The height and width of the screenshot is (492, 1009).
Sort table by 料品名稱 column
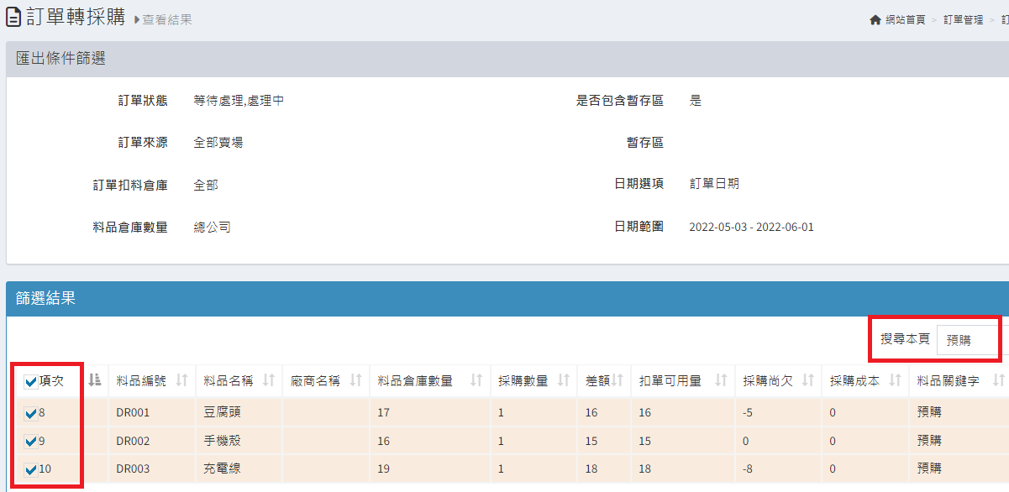point(268,380)
